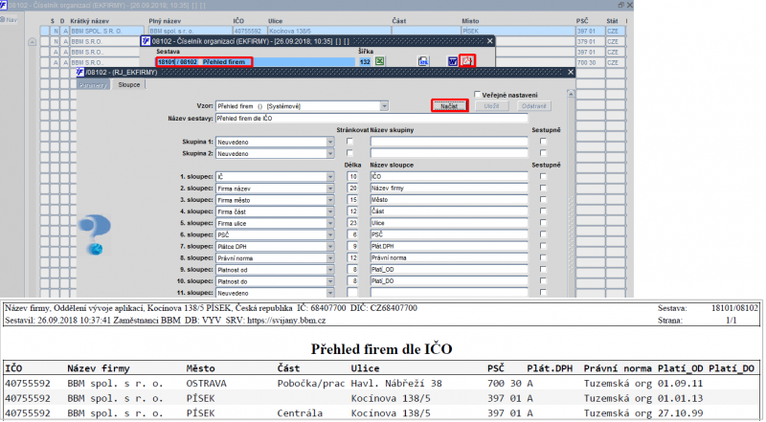Toggle Sestupně for 1. sloupec IČO
Screen dimensions: 766x422
tap(543, 176)
